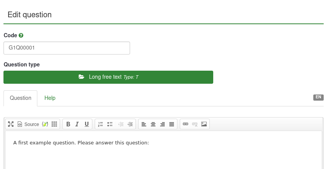This screenshot has height=169, width=331.
Task: Toggle underline formatting
Action: tap(87, 124)
